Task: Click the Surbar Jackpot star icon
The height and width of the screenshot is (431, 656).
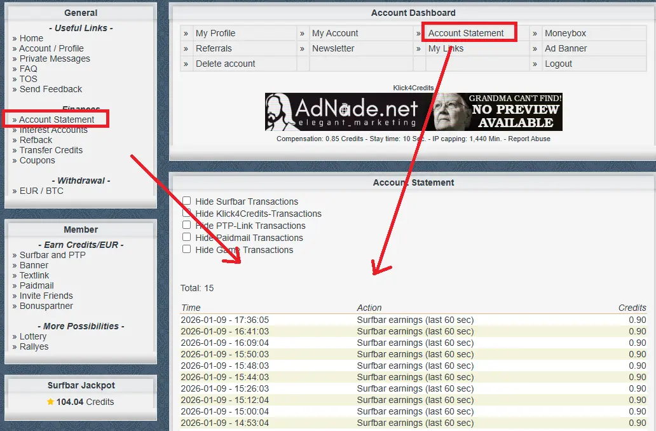Action: pyautogui.click(x=50, y=402)
